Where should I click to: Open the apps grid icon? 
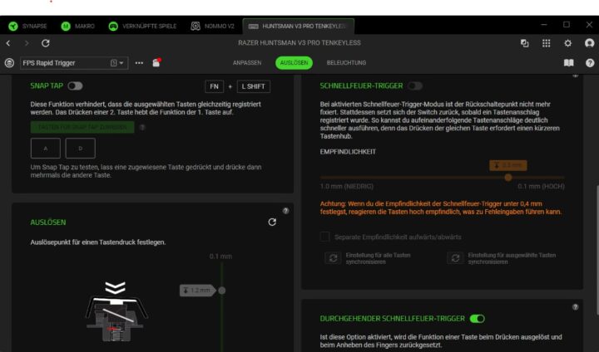[x=547, y=42]
